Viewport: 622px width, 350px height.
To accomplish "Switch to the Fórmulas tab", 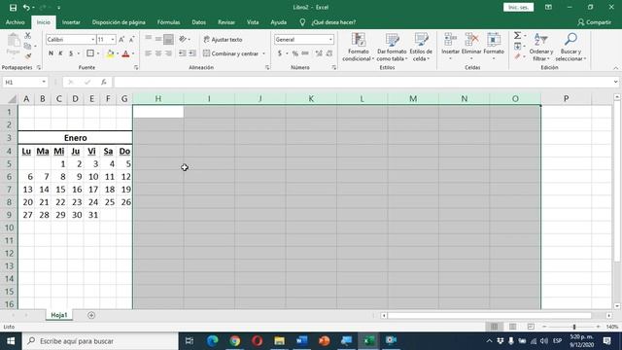I will pos(168,22).
